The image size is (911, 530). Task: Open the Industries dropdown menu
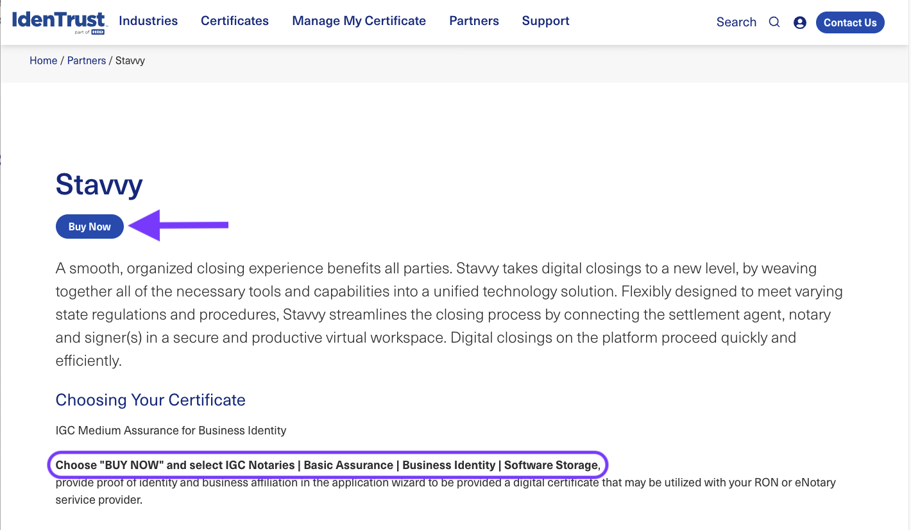pos(148,21)
